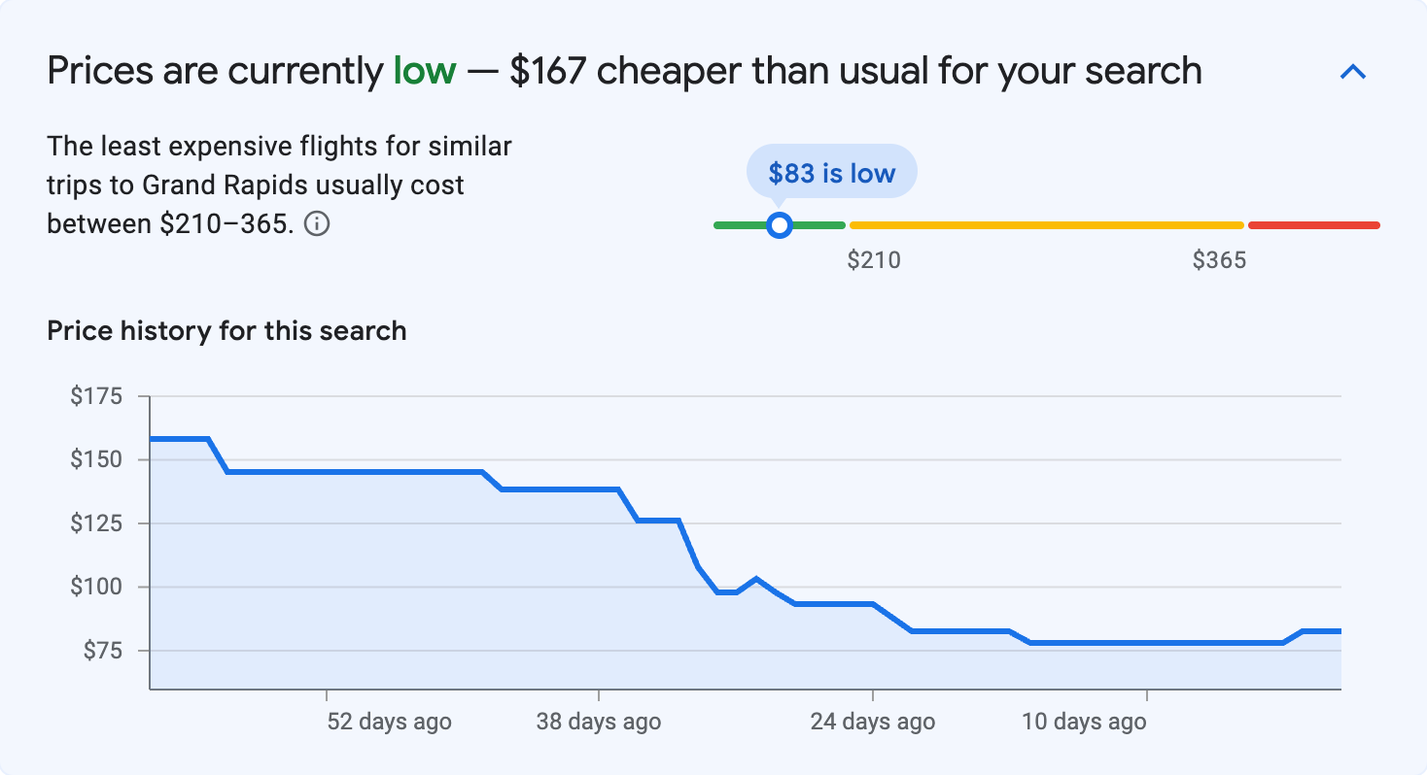Select the circular price marker on the slider
1427x775 pixels.
coord(780,224)
